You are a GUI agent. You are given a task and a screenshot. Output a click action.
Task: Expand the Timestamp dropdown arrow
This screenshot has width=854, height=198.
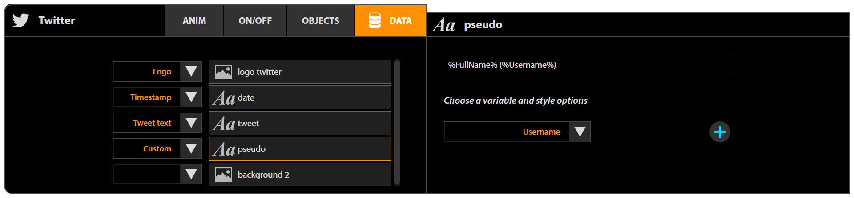pos(191,97)
